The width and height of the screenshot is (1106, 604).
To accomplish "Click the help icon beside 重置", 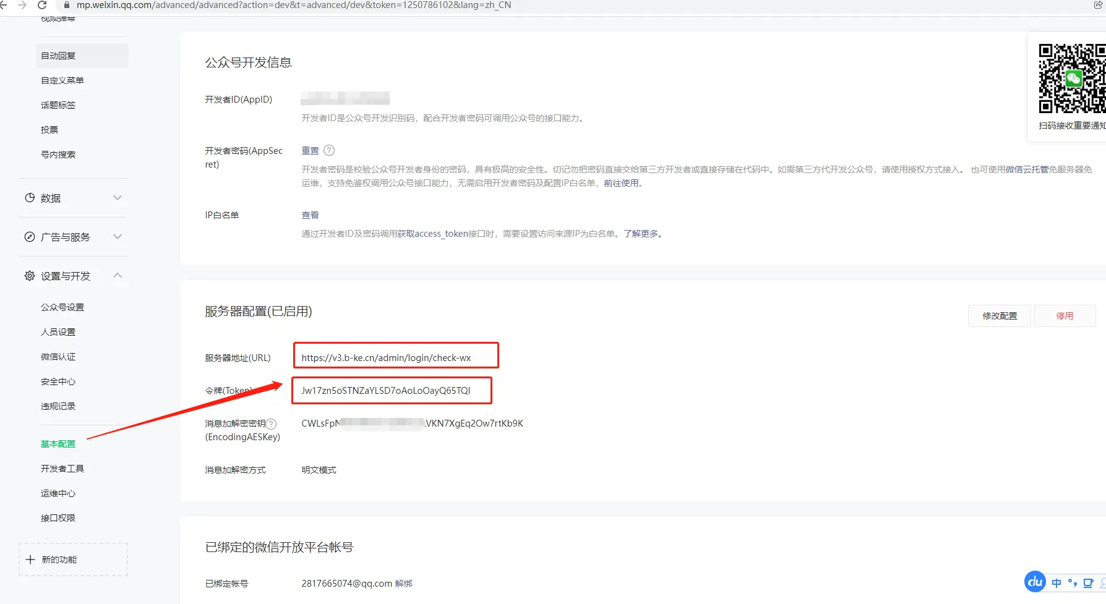I will click(329, 150).
